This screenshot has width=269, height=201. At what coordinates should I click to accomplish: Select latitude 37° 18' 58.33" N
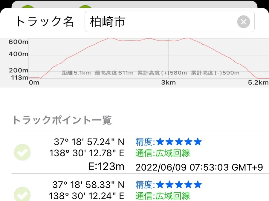click(x=88, y=185)
